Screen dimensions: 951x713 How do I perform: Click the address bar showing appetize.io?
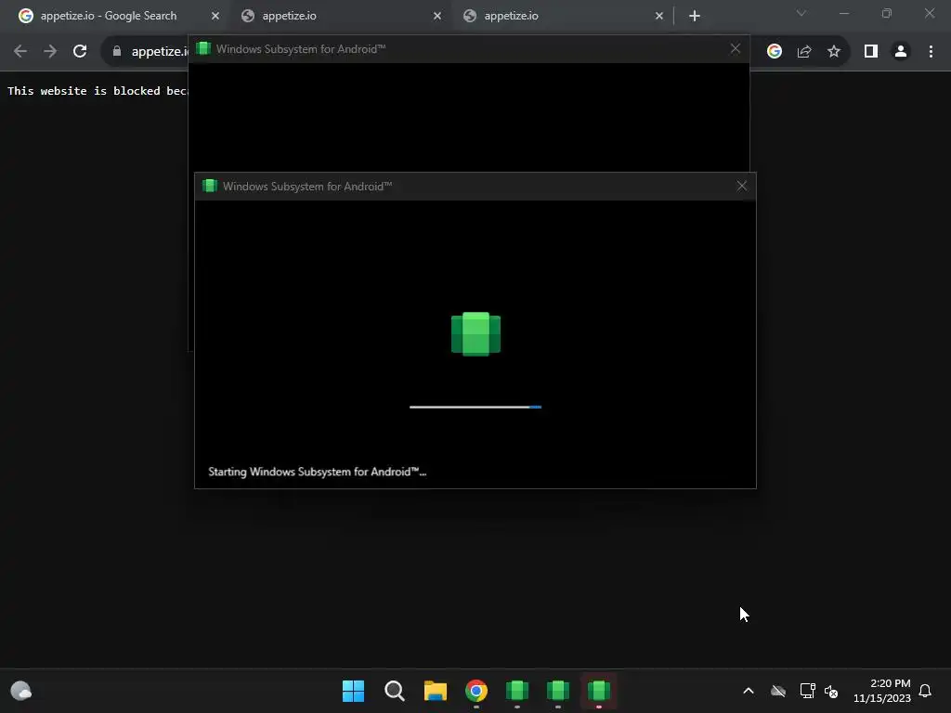[x=159, y=52]
